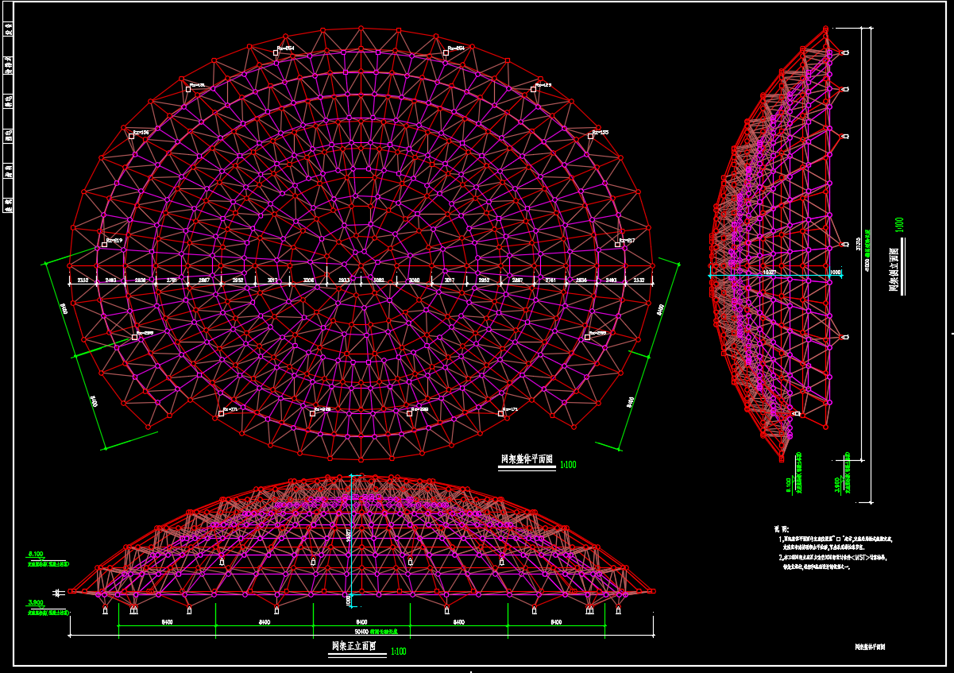Click the 1:100 scale beside 网架正立面图
This screenshot has width=954, height=673.
(398, 652)
